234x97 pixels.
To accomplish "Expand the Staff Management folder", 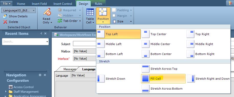I will pos(6,92).
